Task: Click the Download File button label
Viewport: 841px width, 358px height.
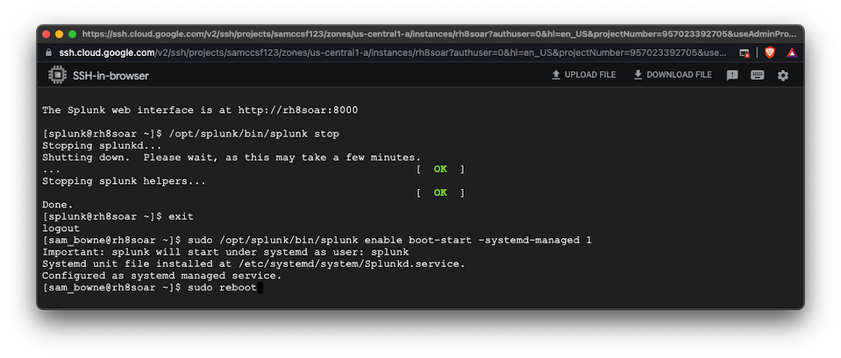Action: pos(679,75)
